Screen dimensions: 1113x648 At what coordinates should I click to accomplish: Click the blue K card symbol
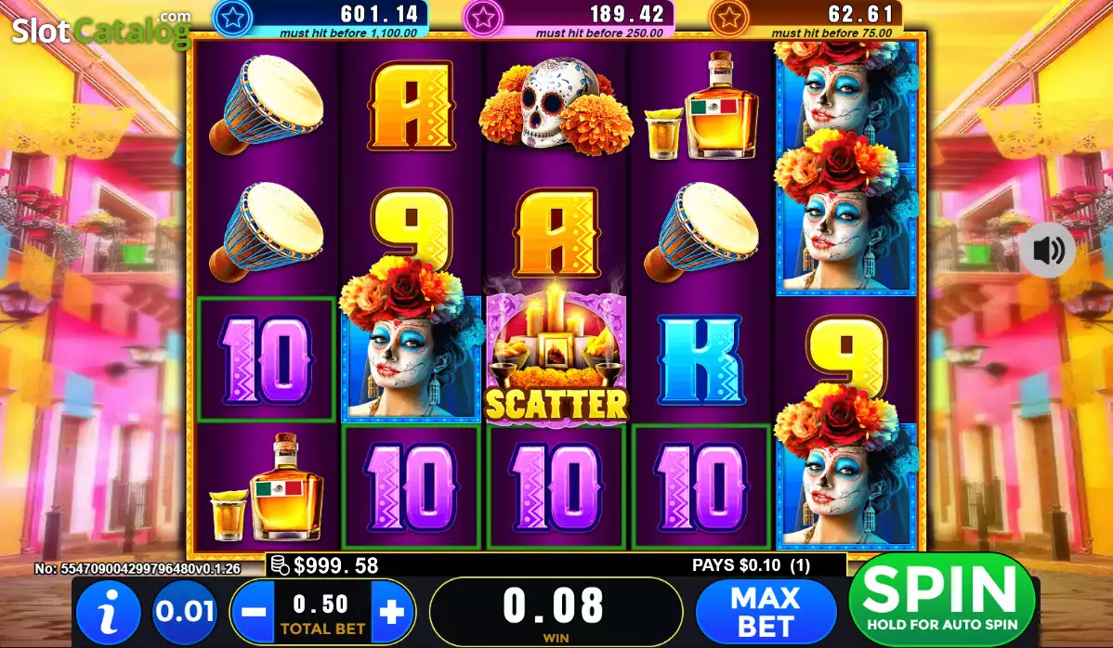tap(701, 359)
